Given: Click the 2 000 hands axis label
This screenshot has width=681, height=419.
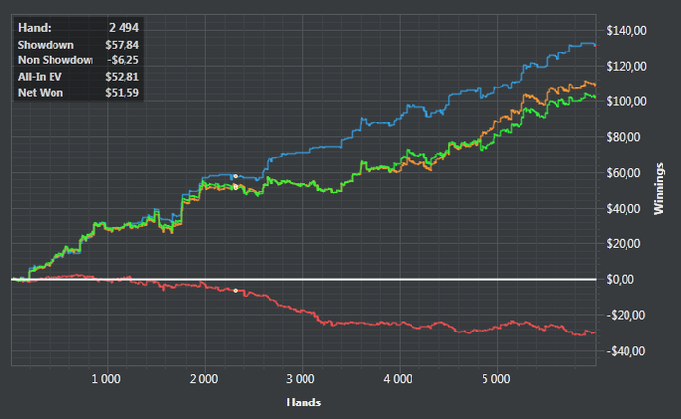Looking at the screenshot, I should tap(203, 379).
